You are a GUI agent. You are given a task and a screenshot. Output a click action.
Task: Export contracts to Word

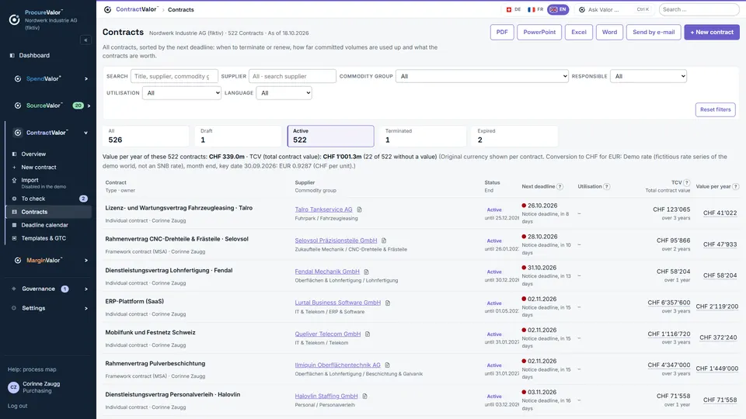pyautogui.click(x=609, y=33)
